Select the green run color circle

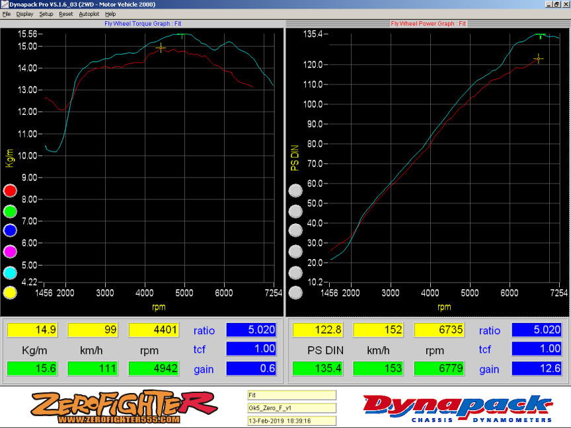[10, 211]
